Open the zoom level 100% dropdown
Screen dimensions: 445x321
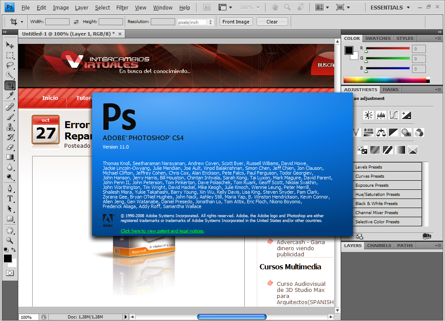pos(250,8)
